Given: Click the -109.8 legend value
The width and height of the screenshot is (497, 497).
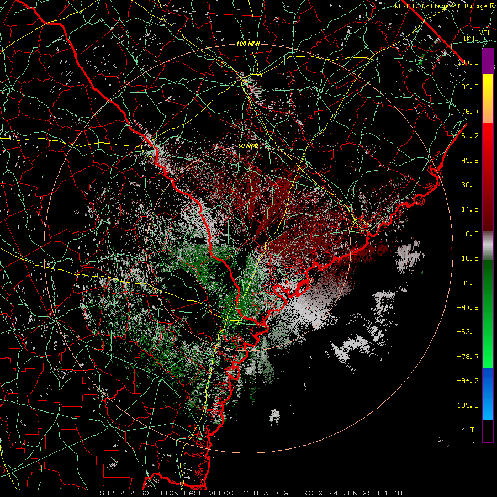Looking at the screenshot, I should [x=466, y=405].
